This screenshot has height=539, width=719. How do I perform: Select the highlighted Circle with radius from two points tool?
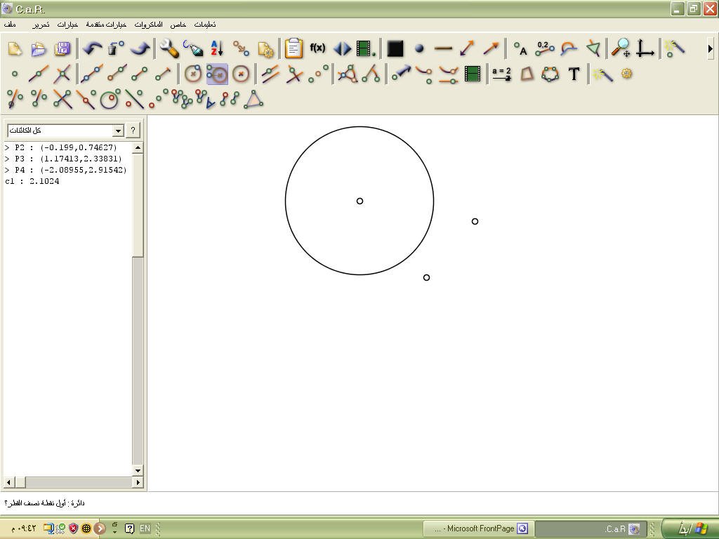(217, 74)
